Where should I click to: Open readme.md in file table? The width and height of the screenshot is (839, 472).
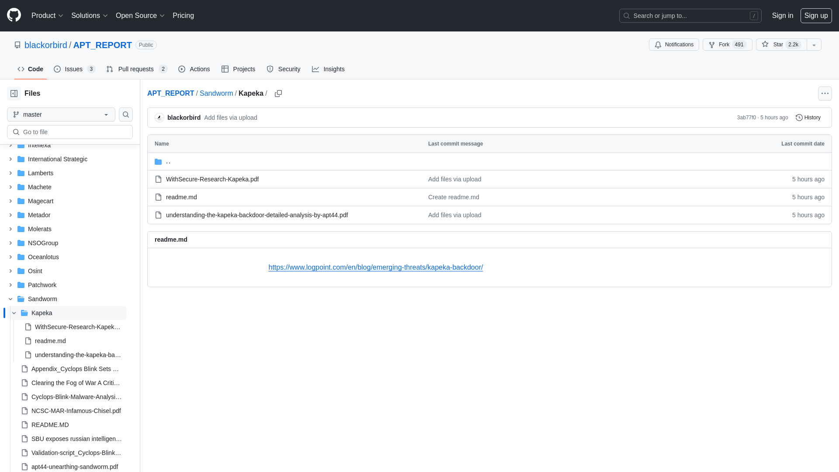click(181, 197)
